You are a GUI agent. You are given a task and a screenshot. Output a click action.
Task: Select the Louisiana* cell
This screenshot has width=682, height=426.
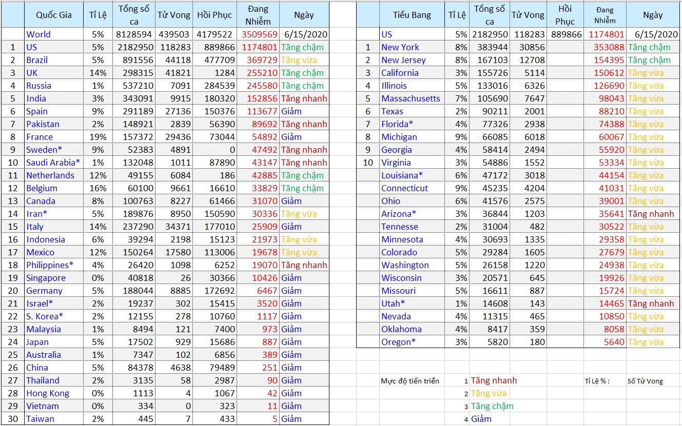pos(412,175)
